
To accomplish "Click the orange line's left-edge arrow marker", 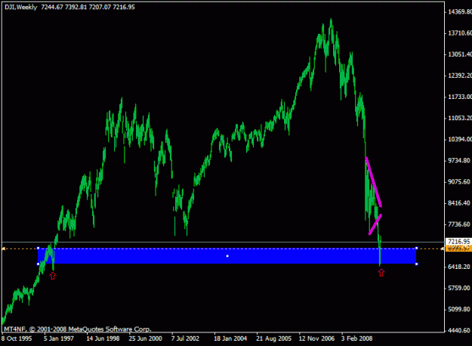I will 3,249.
